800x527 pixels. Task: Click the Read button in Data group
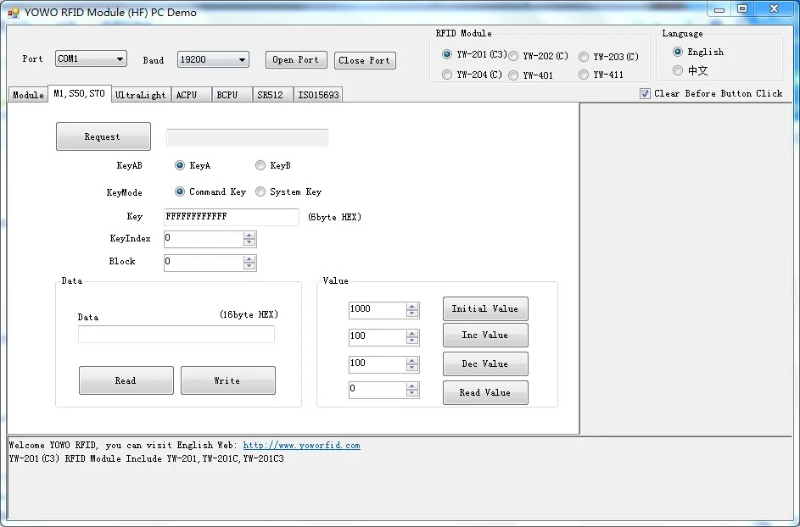(126, 380)
